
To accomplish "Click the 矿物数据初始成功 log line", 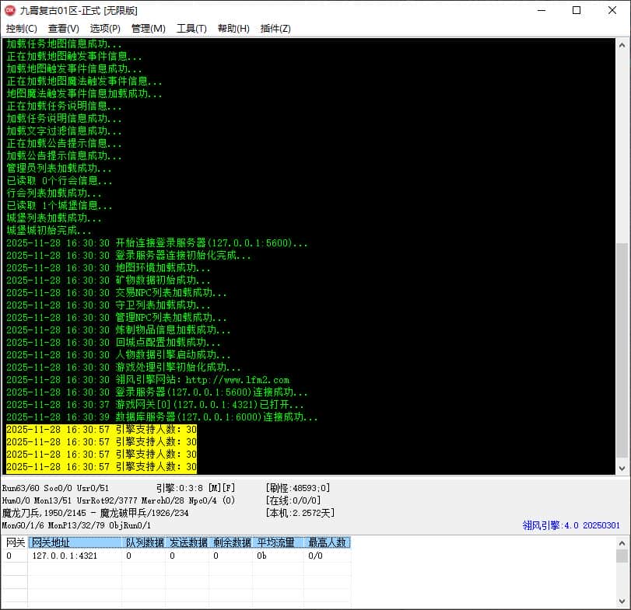I will click(108, 281).
